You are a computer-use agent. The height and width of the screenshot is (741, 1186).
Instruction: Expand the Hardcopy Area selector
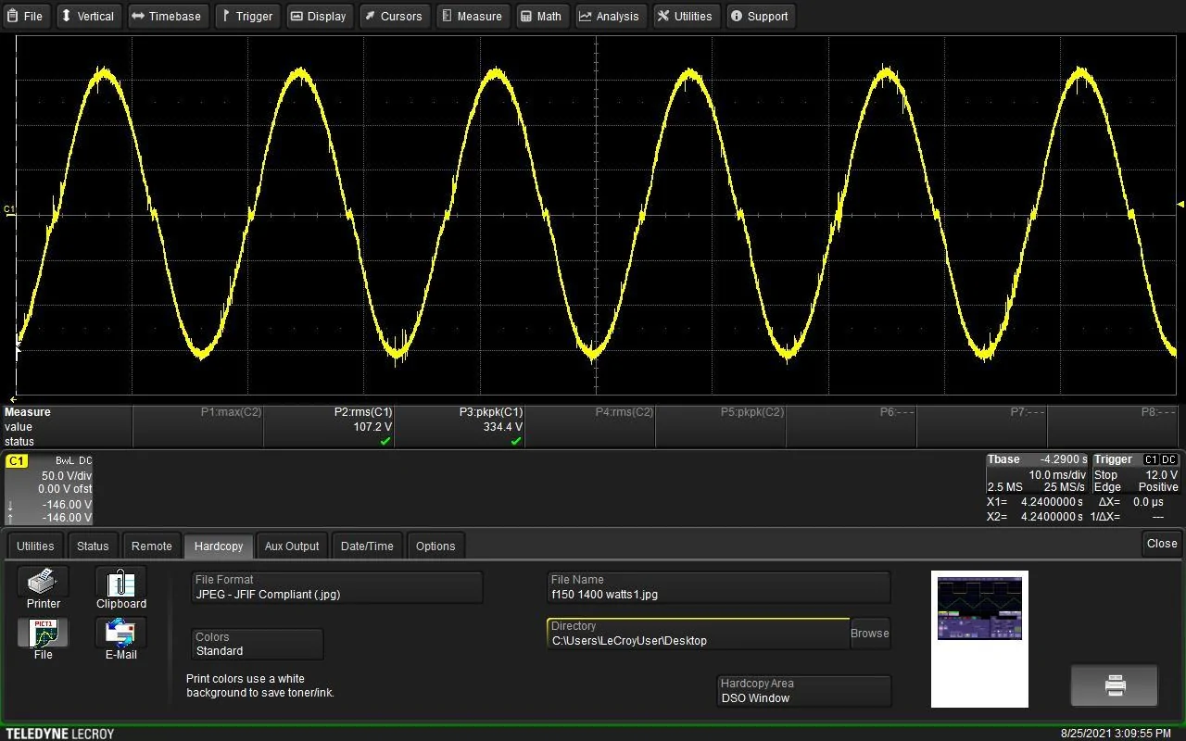[804, 691]
